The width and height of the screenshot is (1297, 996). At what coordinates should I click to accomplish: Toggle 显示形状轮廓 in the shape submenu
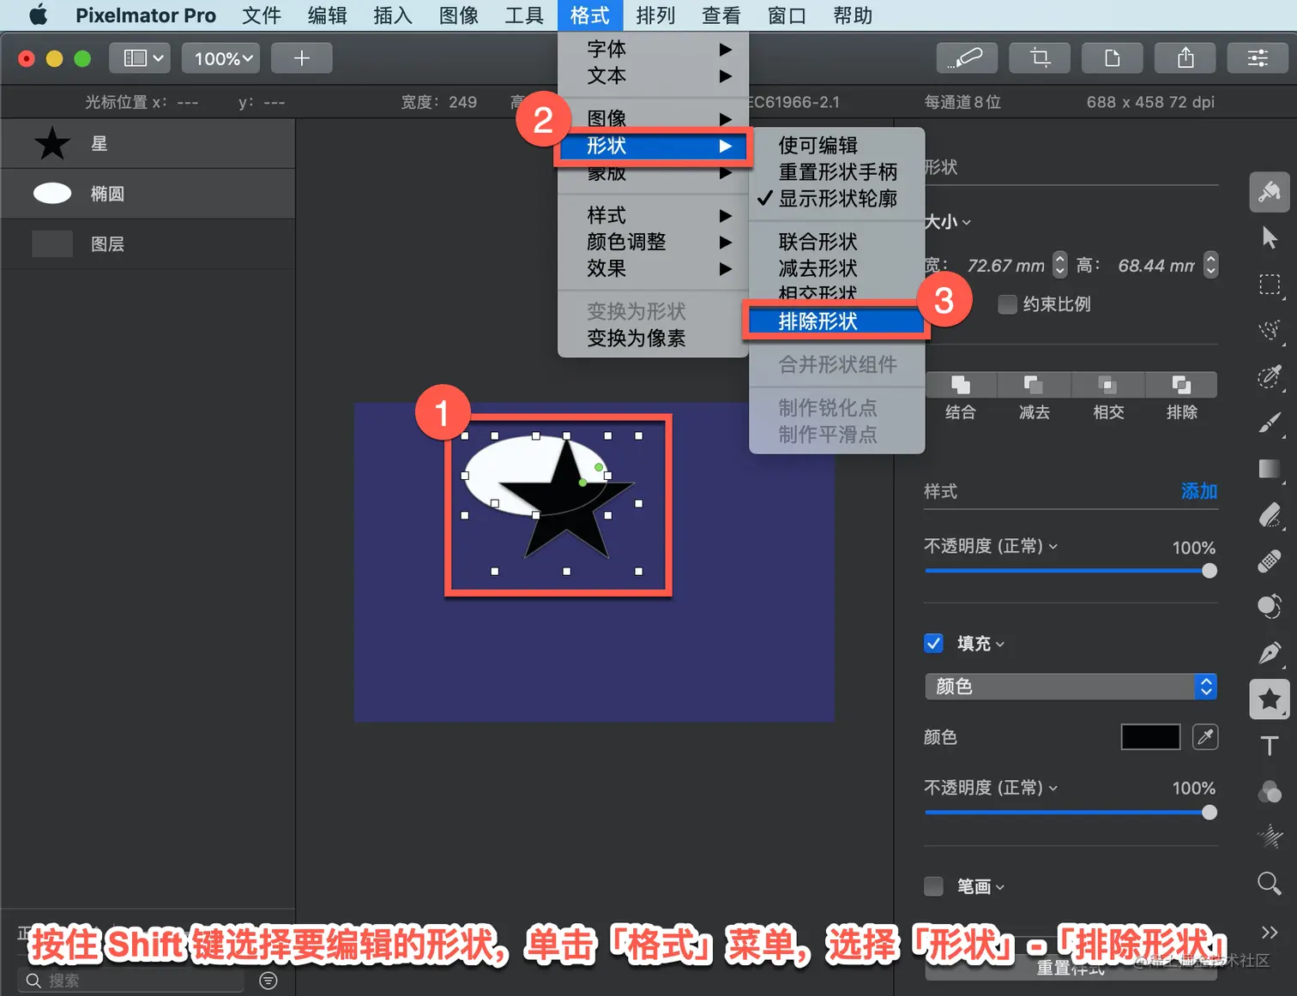click(836, 199)
